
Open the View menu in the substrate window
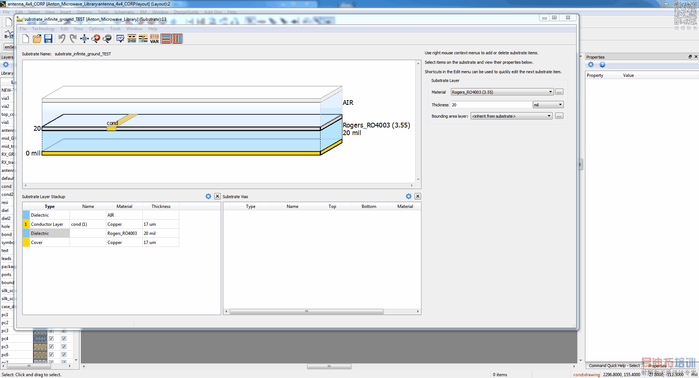point(78,29)
